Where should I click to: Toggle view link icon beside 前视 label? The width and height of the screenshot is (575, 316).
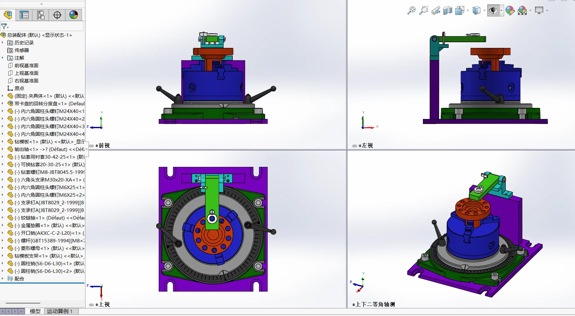(x=91, y=146)
